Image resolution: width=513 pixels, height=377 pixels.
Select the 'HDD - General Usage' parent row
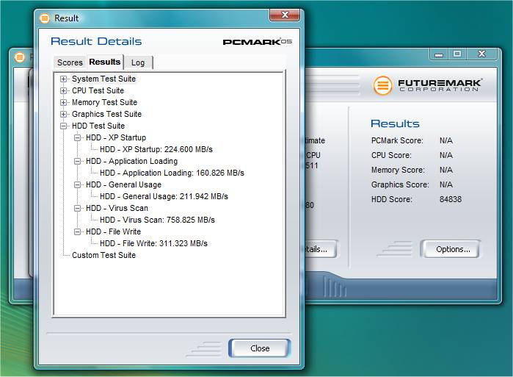[x=123, y=184]
